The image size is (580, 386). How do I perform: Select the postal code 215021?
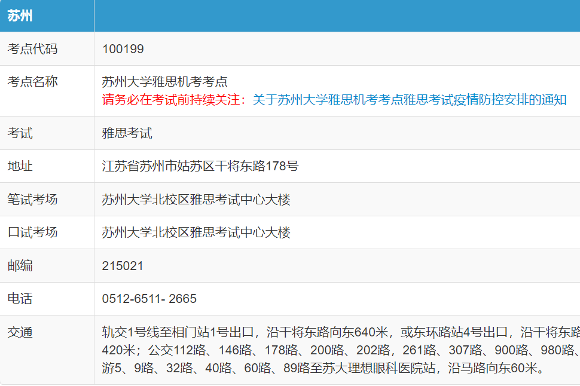[x=123, y=265]
